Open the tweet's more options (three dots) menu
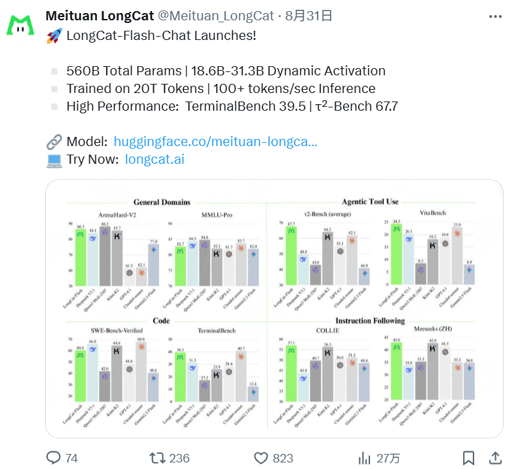This screenshot has height=469, width=518. click(495, 16)
